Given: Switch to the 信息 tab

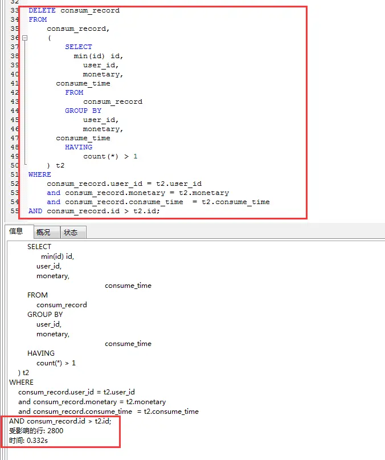Looking at the screenshot, I should pos(17,231).
